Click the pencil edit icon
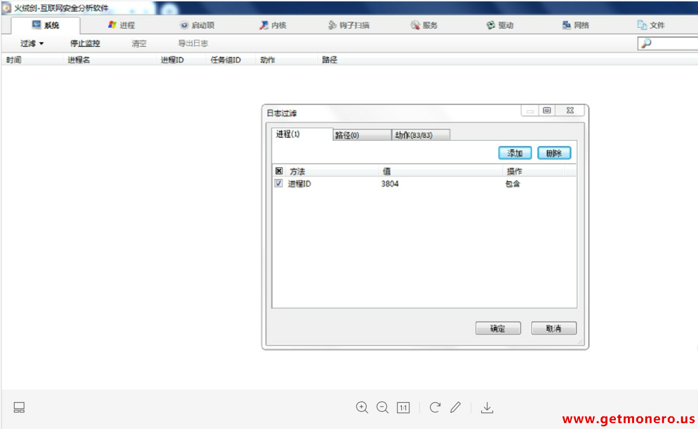The width and height of the screenshot is (698, 429). [455, 407]
